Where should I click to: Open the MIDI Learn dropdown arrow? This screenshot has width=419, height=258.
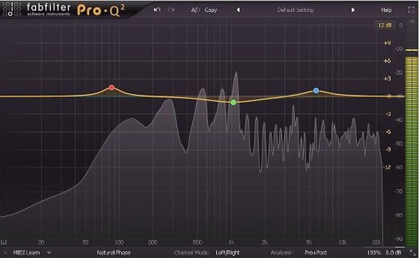click(x=49, y=253)
